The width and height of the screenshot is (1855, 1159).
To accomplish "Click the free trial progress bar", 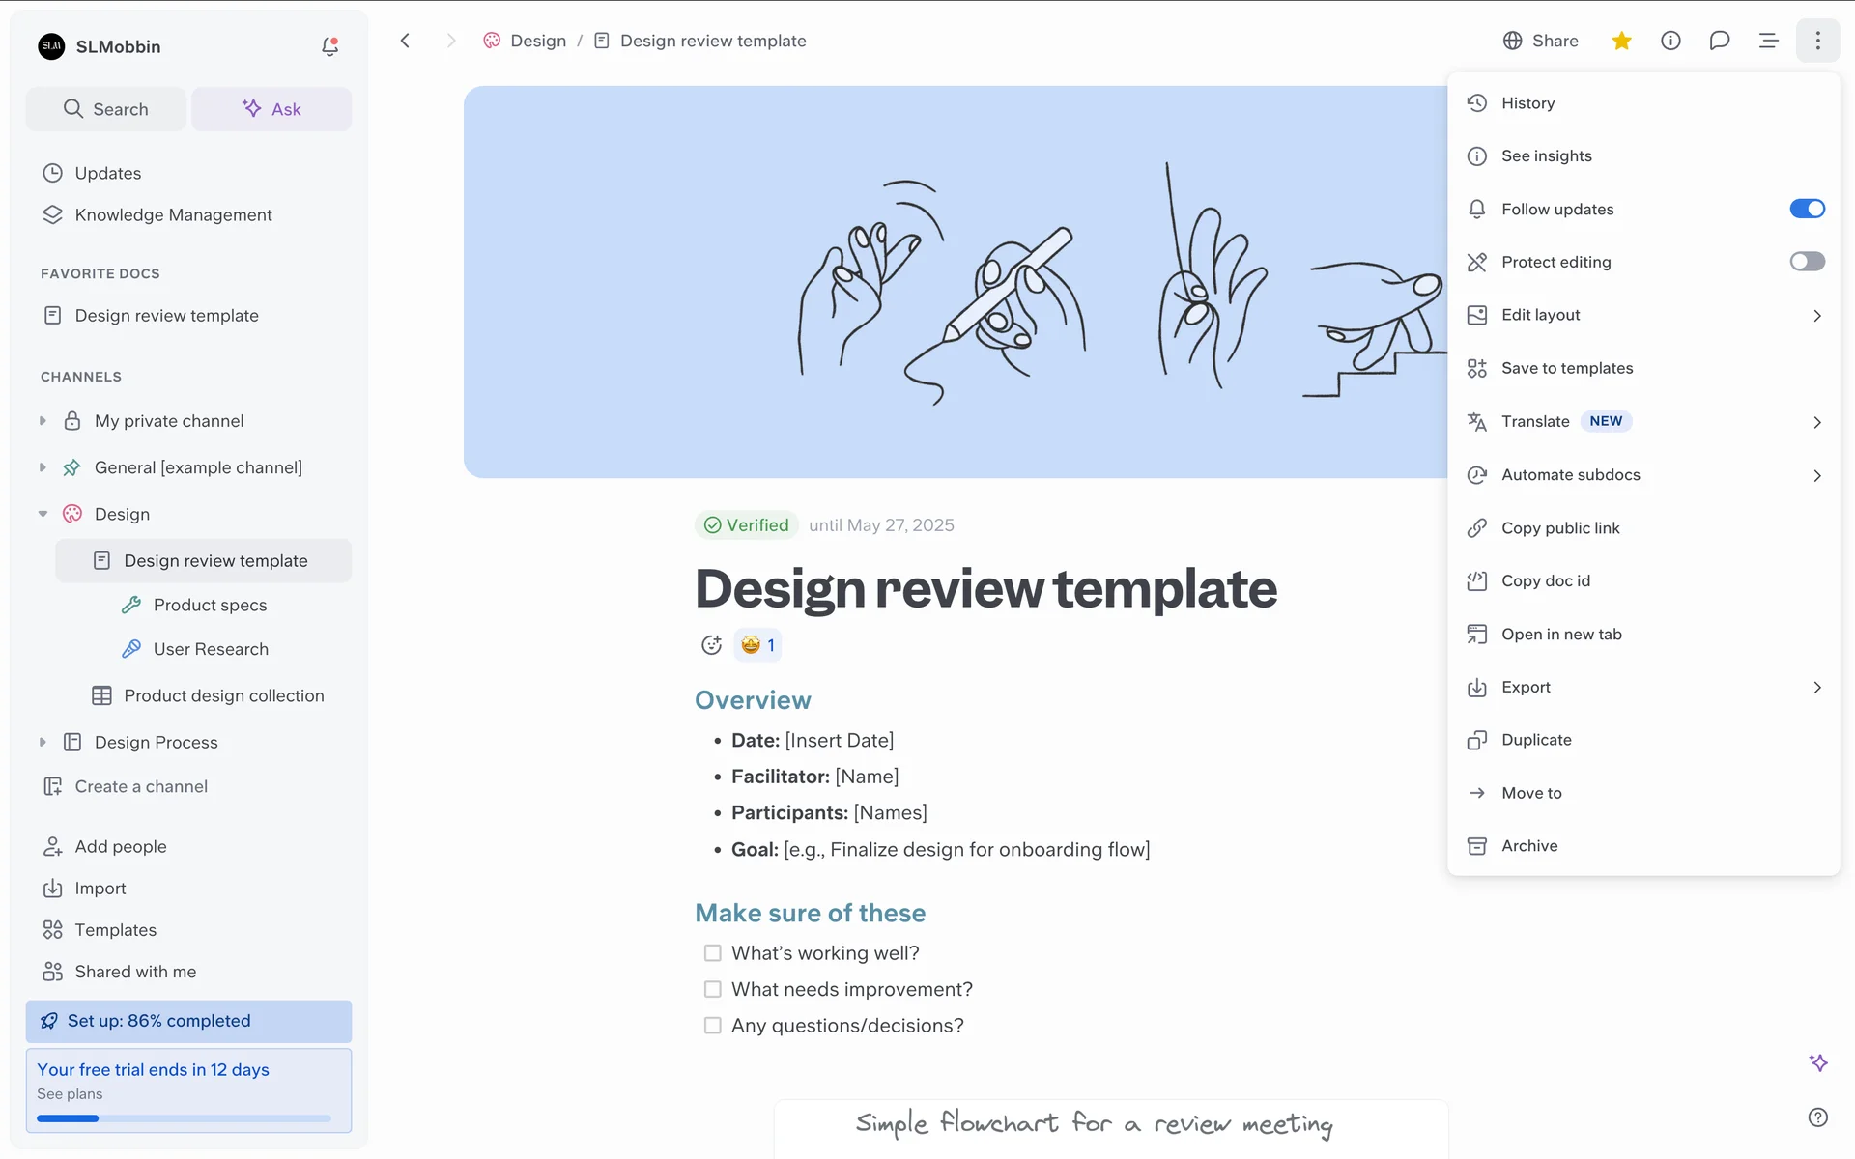I will click(184, 1118).
